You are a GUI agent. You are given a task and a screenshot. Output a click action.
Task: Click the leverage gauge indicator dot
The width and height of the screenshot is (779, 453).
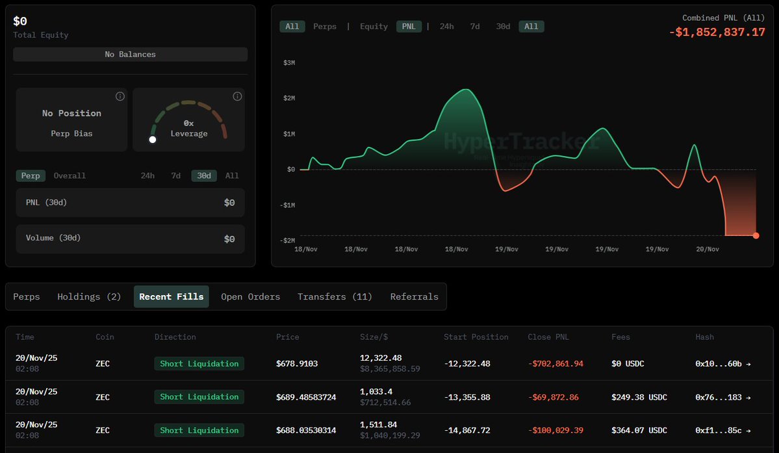point(153,139)
